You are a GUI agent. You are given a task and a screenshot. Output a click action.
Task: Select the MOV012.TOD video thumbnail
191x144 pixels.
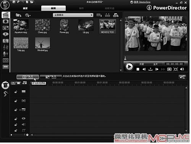coord(107,26)
